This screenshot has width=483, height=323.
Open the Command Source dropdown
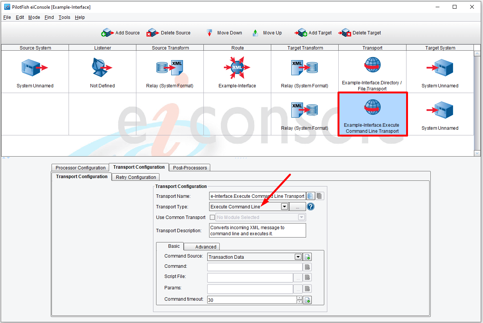298,257
